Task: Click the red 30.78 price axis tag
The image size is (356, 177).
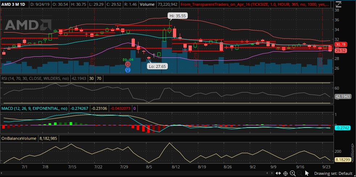Action: point(340,44)
